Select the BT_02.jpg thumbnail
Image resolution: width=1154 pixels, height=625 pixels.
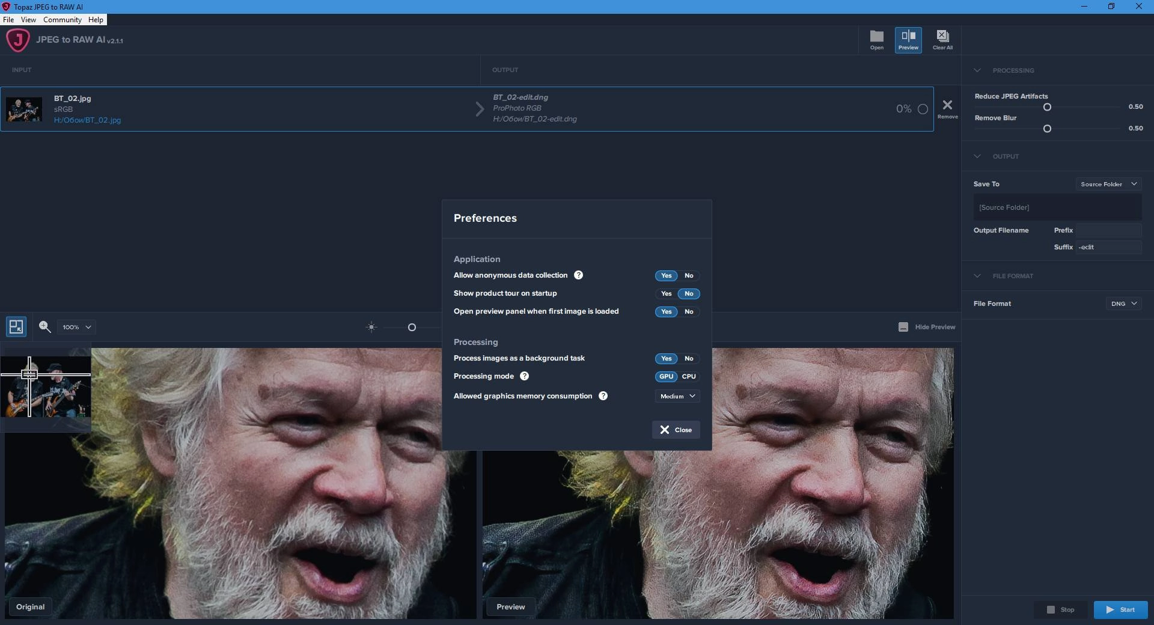[24, 109]
